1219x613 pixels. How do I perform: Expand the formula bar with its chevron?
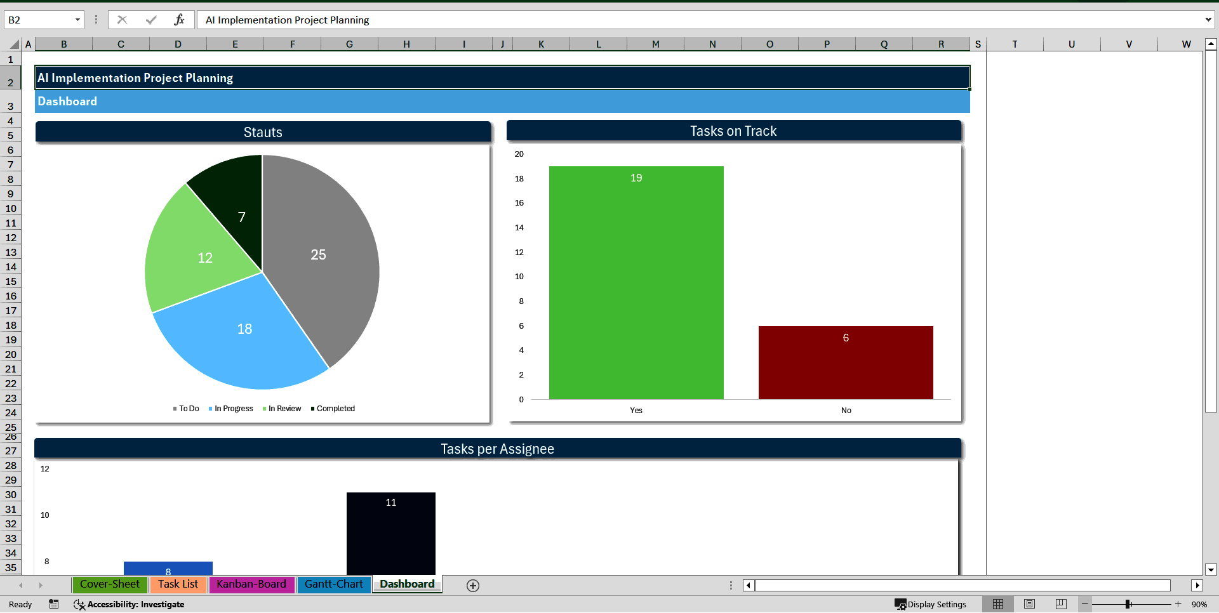point(1209,20)
